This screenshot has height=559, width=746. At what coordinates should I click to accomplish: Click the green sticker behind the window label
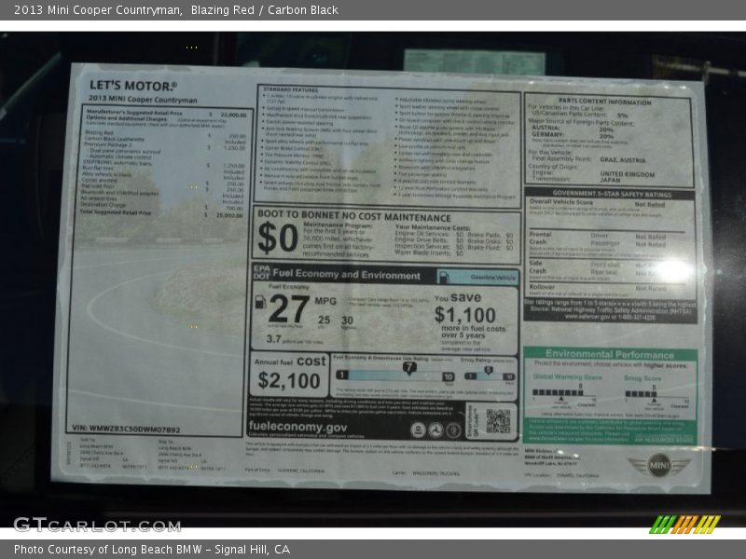[x=474, y=62]
